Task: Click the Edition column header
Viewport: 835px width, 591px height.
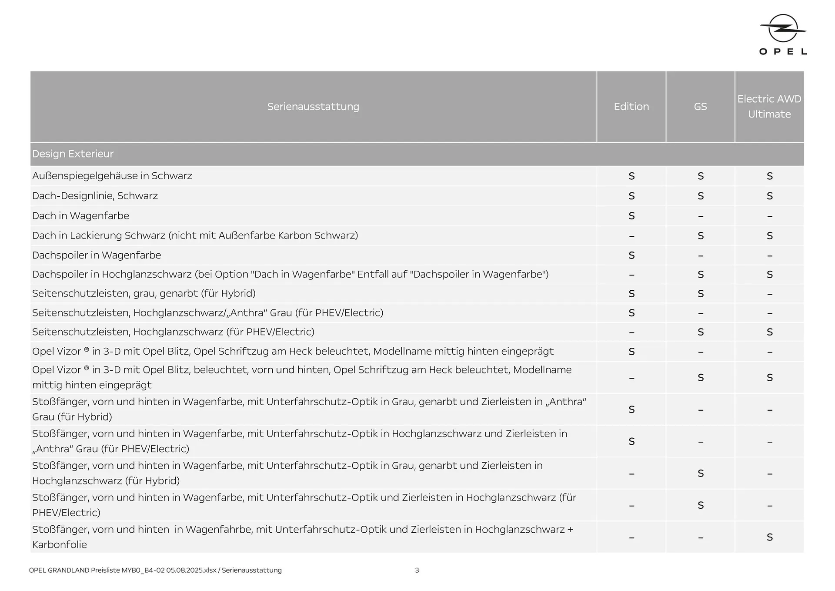Action: [631, 107]
